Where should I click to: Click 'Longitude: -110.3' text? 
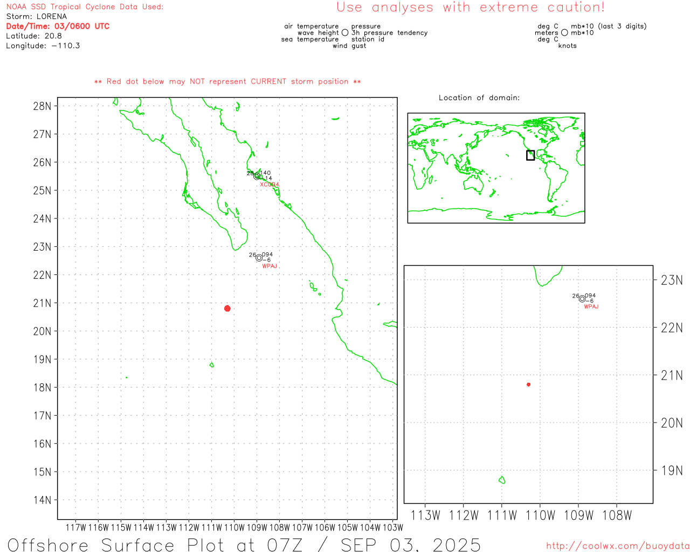(x=43, y=46)
